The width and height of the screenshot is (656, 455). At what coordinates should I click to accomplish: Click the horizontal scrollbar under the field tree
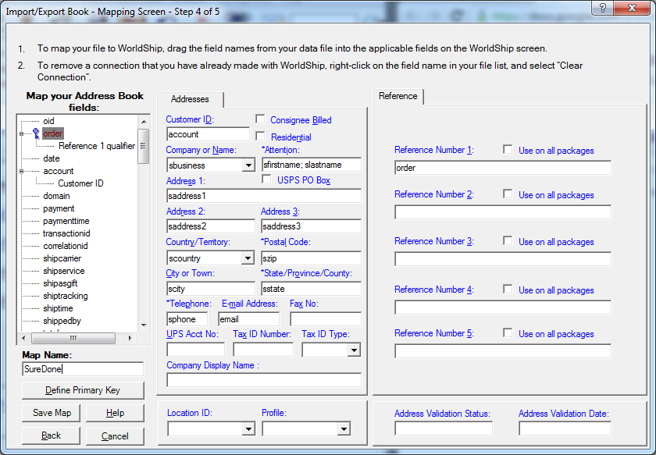(x=74, y=339)
